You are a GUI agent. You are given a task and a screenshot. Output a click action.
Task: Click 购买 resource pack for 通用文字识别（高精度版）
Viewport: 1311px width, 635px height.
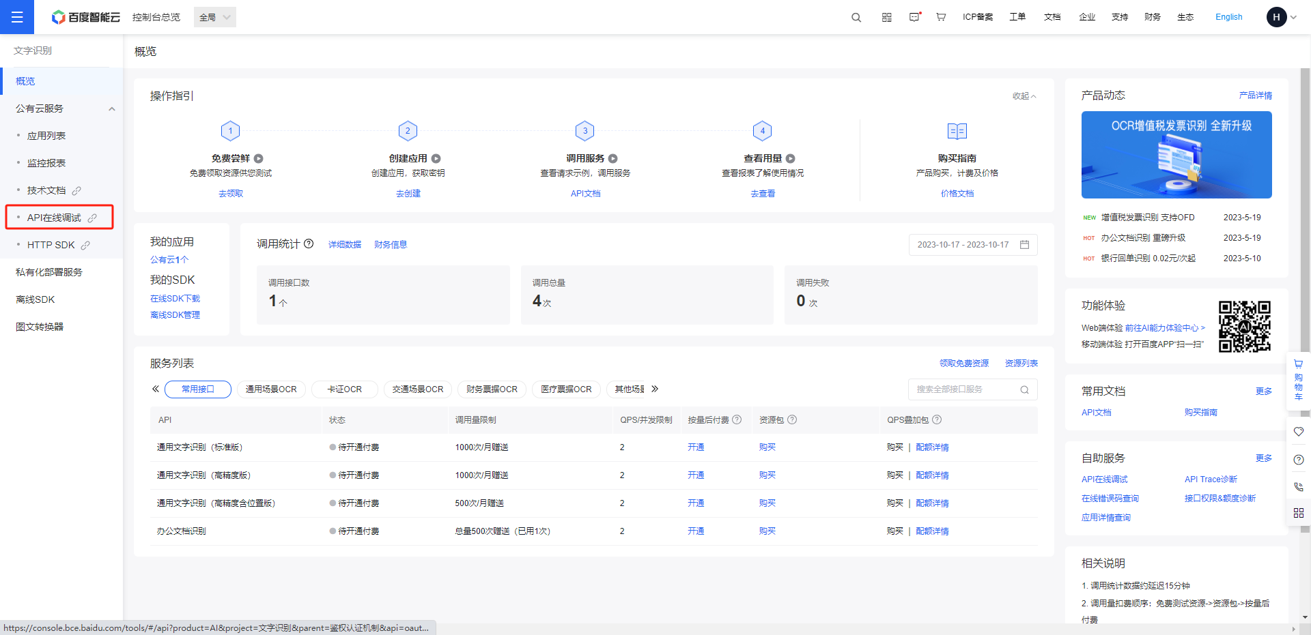tap(767, 475)
